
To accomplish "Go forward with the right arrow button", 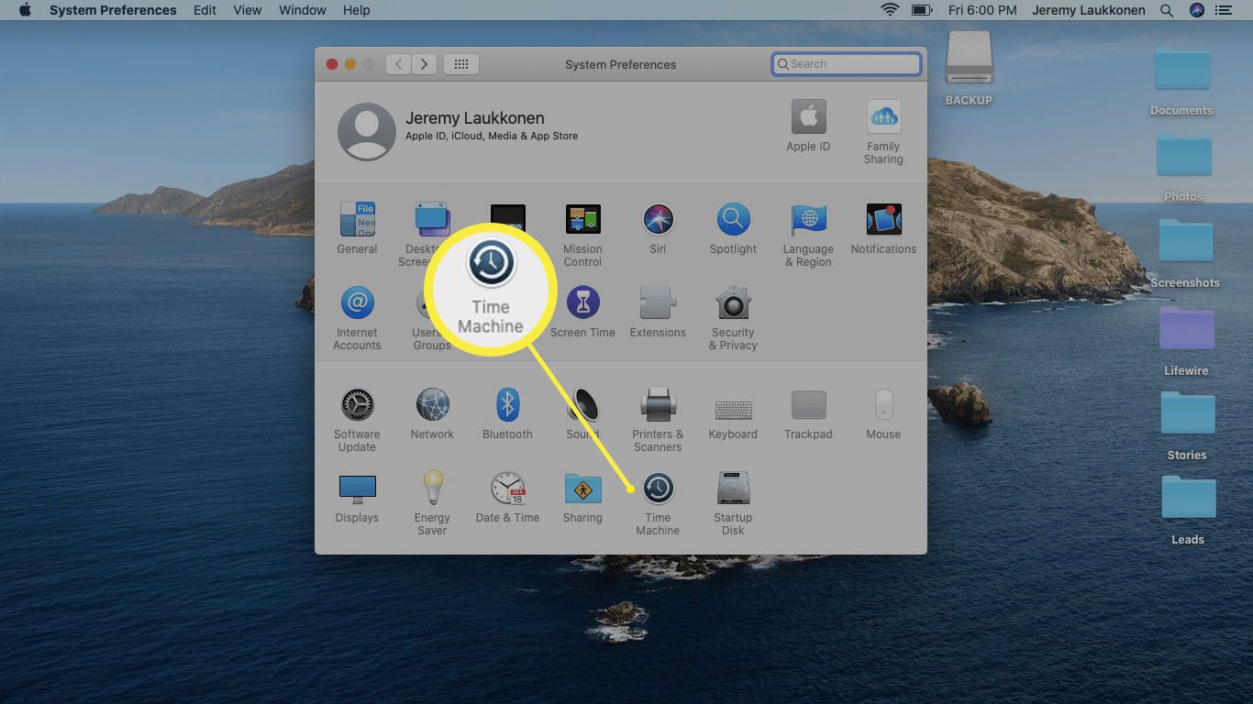I will coord(424,64).
